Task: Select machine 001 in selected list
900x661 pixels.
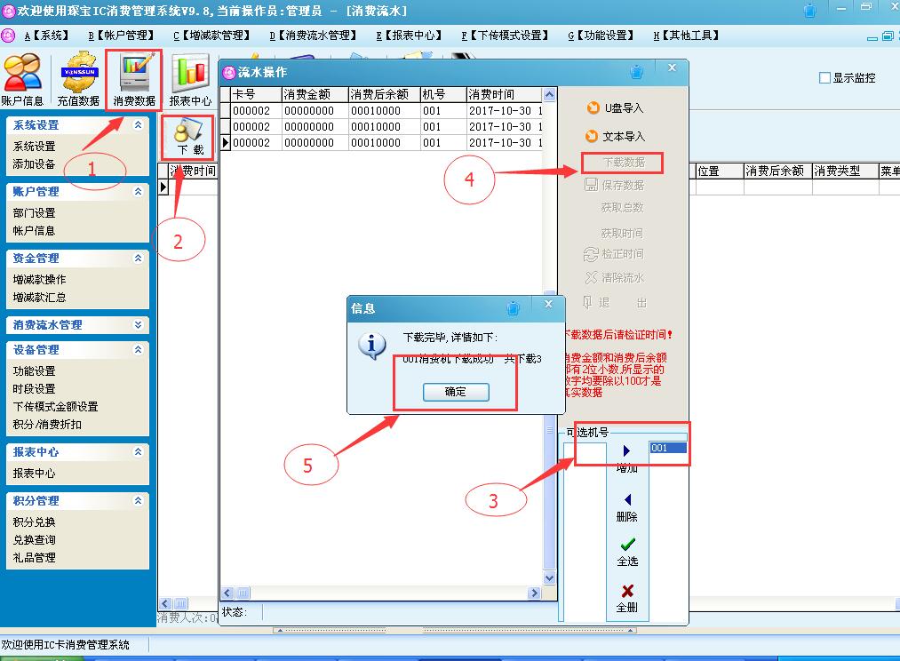Action: click(668, 448)
